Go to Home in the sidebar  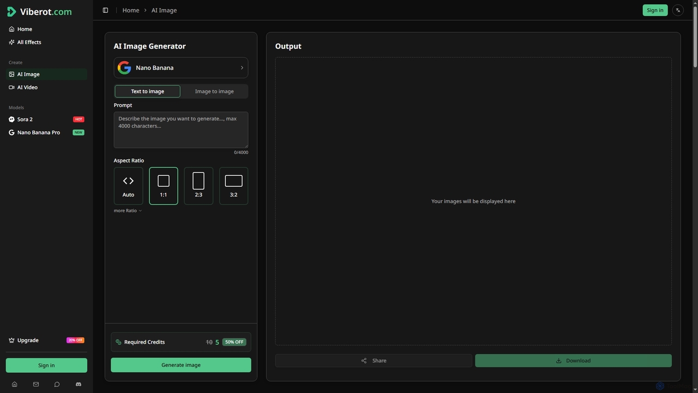[x=46, y=29]
